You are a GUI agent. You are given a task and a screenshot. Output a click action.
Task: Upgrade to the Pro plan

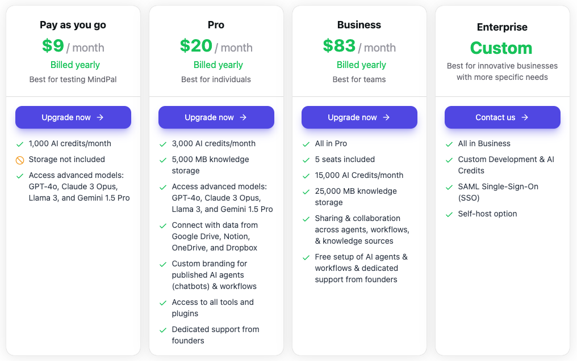(x=216, y=117)
